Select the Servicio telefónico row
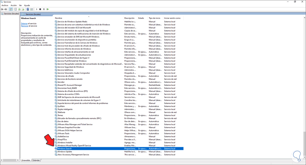The height and width of the screenshot is (165, 306). click(119, 70)
